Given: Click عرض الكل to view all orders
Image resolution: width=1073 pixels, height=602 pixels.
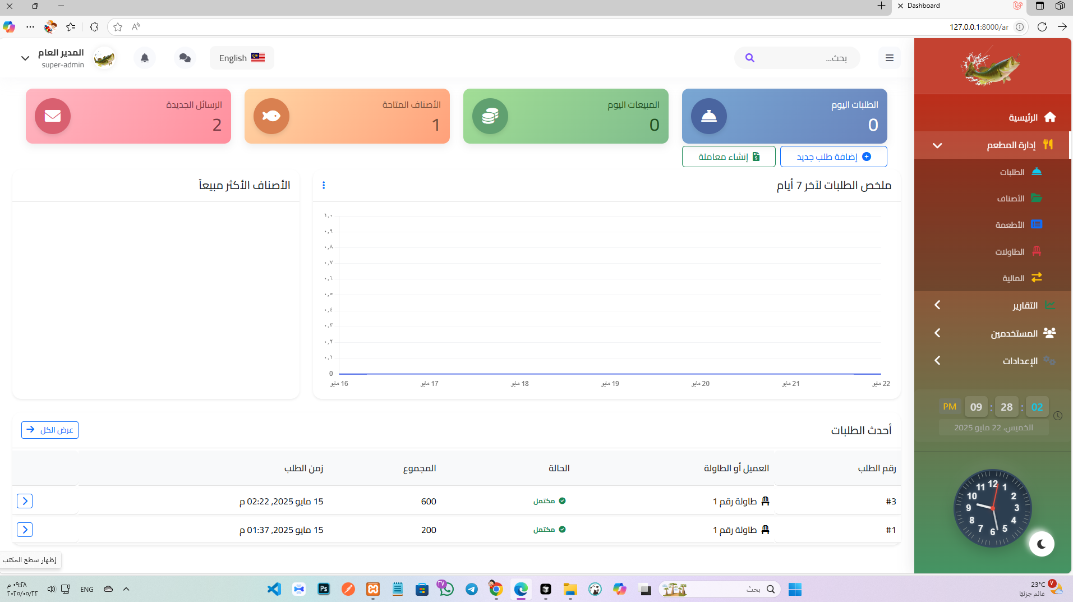Looking at the screenshot, I should point(49,430).
